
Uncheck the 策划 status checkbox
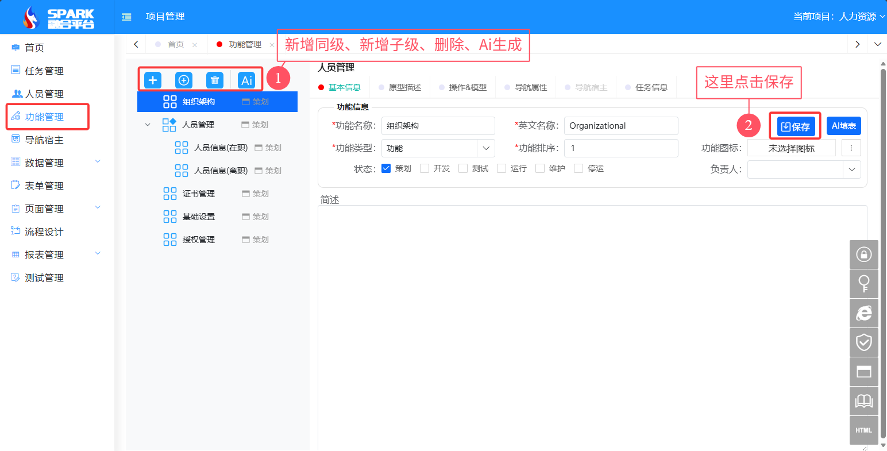(x=386, y=168)
